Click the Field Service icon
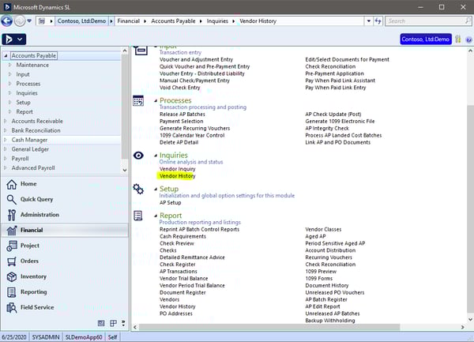This screenshot has width=474, height=342. tap(12, 307)
